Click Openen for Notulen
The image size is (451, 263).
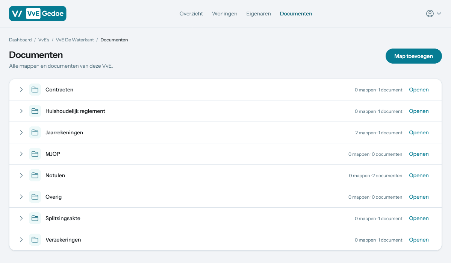tap(419, 175)
